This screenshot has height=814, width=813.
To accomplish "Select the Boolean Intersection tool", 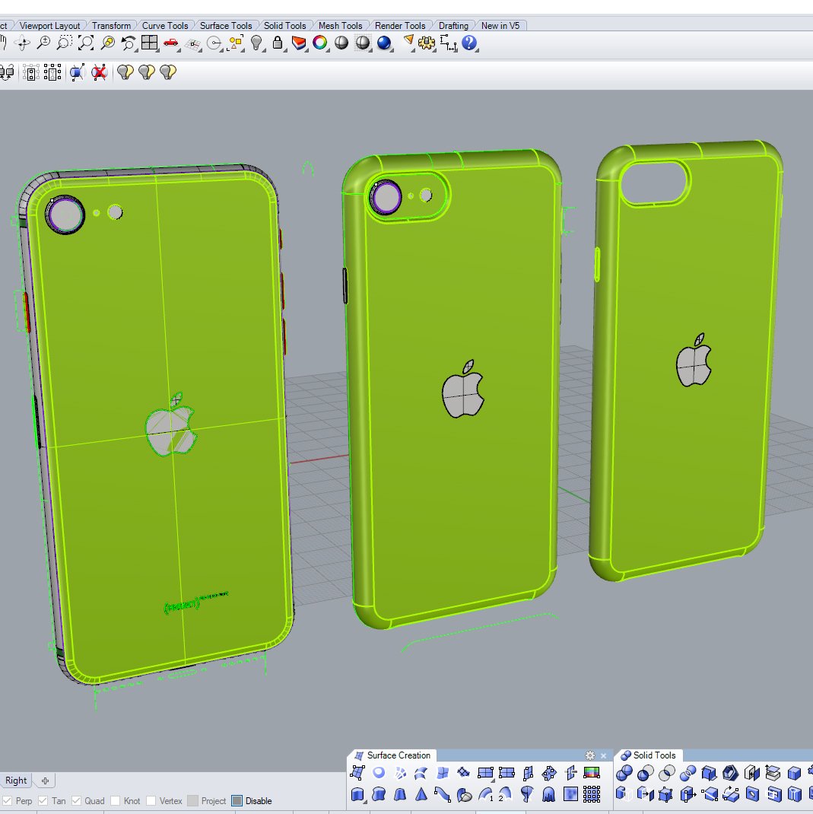I will 667,773.
